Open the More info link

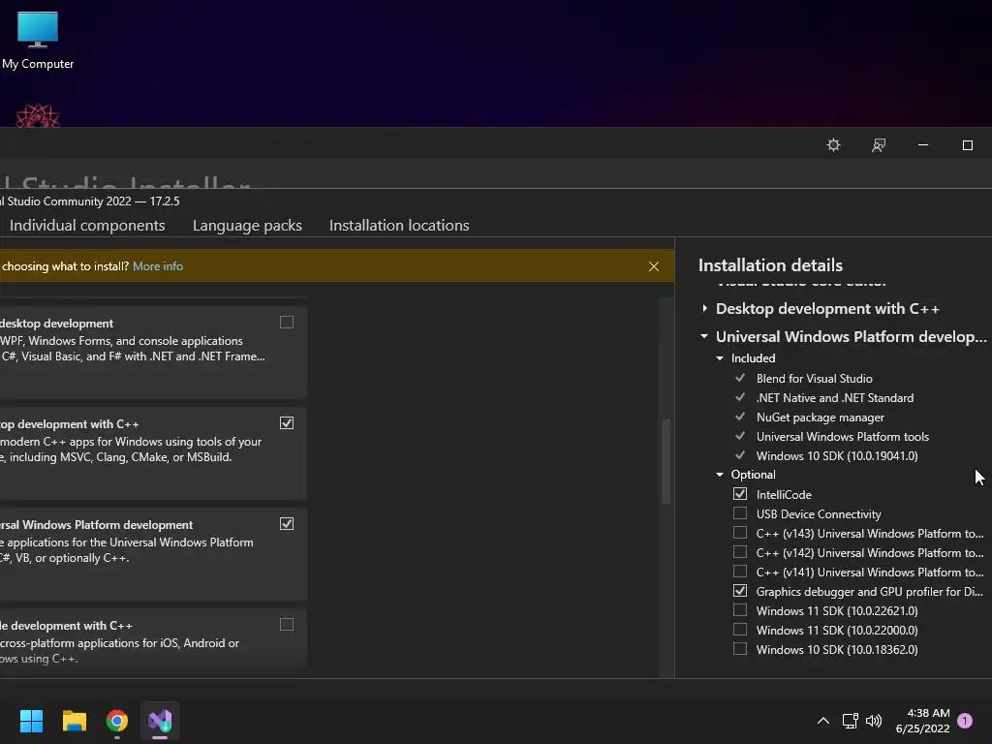[158, 266]
